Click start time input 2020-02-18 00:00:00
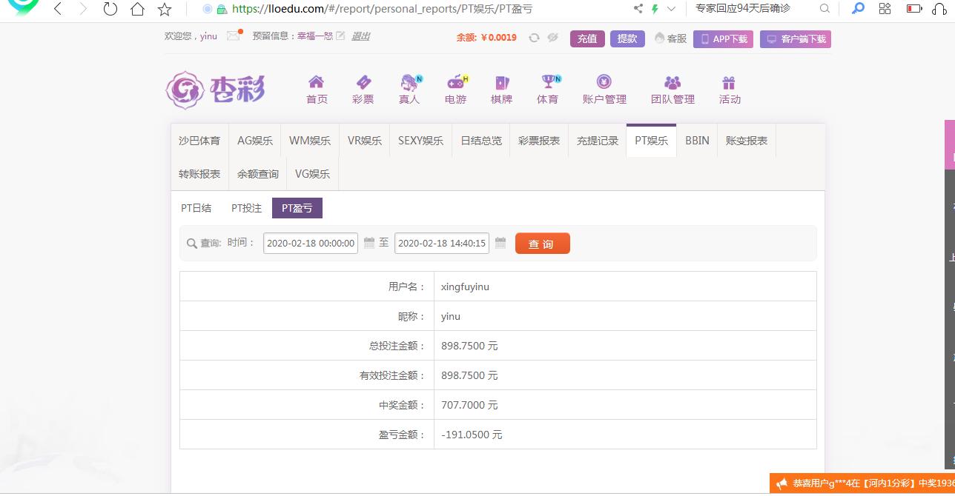 pos(311,243)
